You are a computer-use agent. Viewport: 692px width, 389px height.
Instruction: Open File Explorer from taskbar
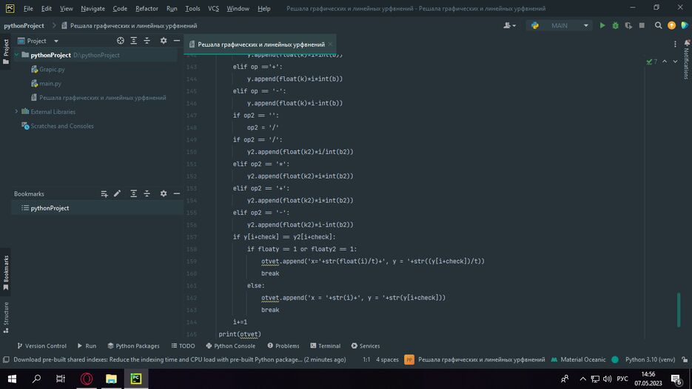111,379
